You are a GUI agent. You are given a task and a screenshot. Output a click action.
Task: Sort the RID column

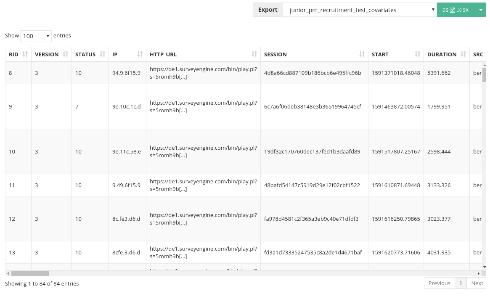24,54
